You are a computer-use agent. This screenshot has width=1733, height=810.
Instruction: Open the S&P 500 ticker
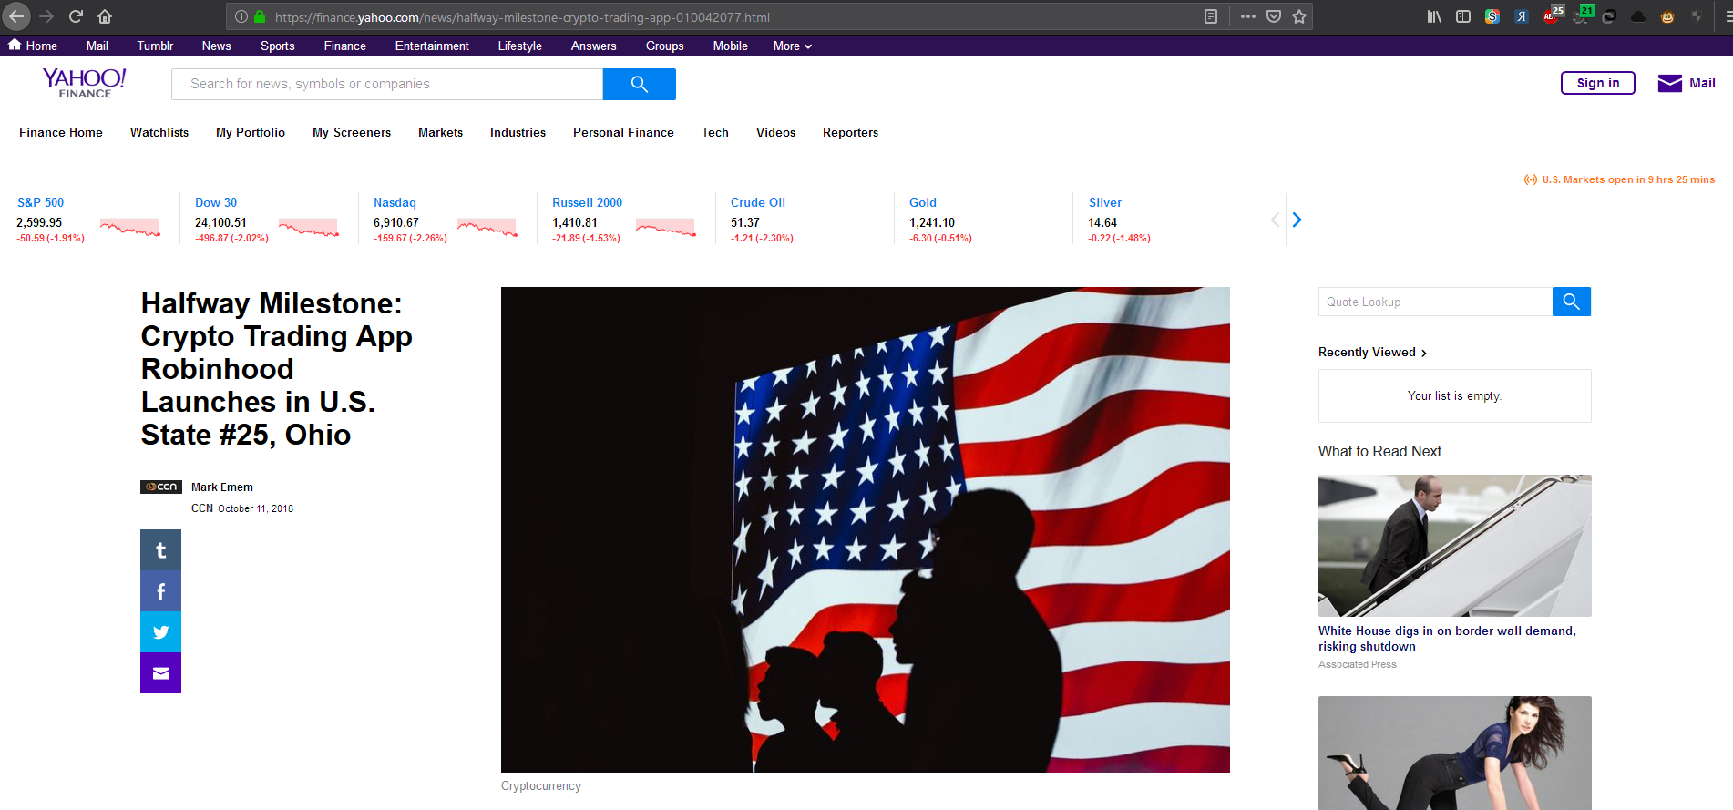click(x=41, y=202)
